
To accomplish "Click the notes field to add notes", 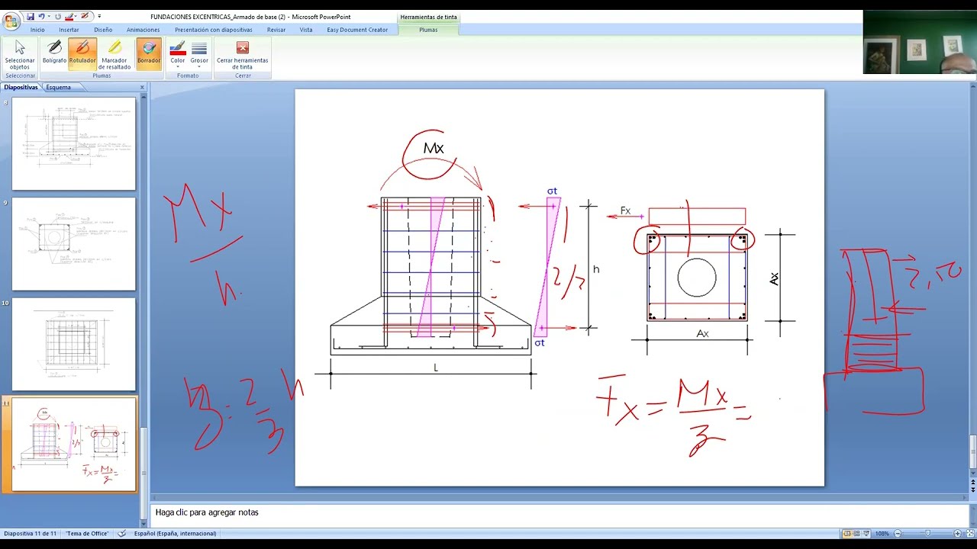I will (x=560, y=512).
